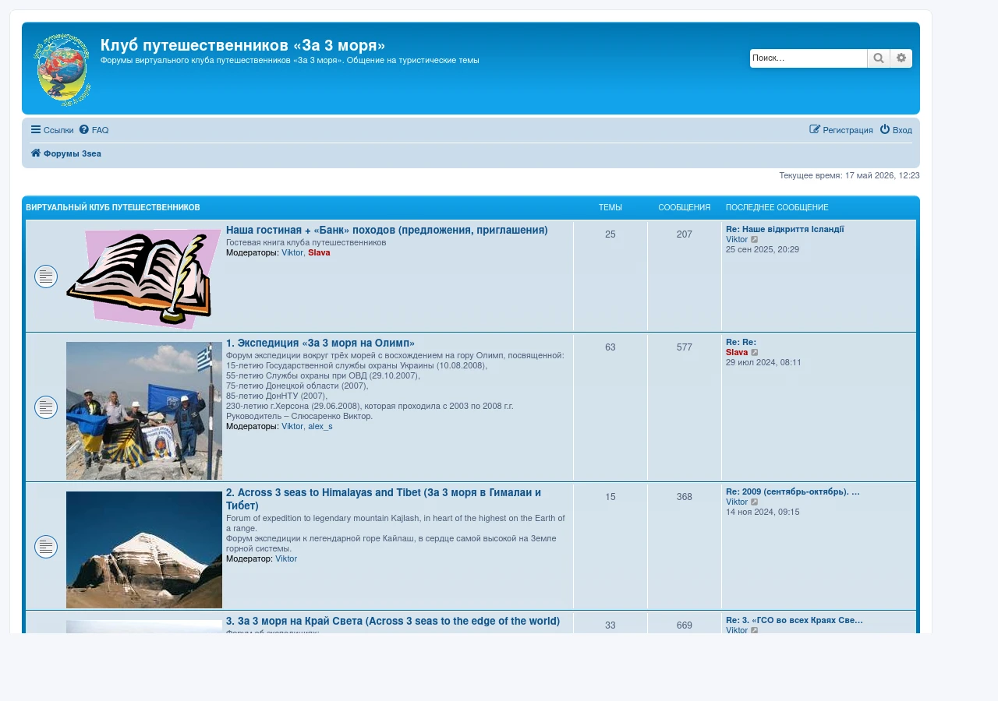Click the search magnifier icon button
Screen dimensions: 998x701
(x=879, y=58)
